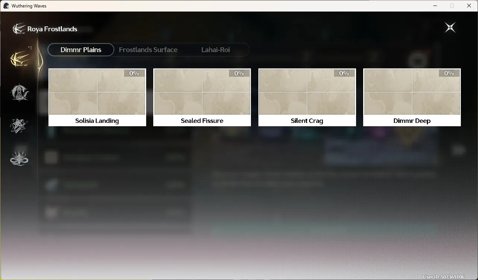Minimize the Wuthering Waves window

(x=435, y=6)
